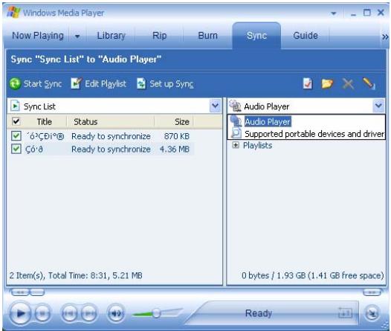Expand the Playlists tree node
The width and height of the screenshot is (391, 331).
pos(236,145)
